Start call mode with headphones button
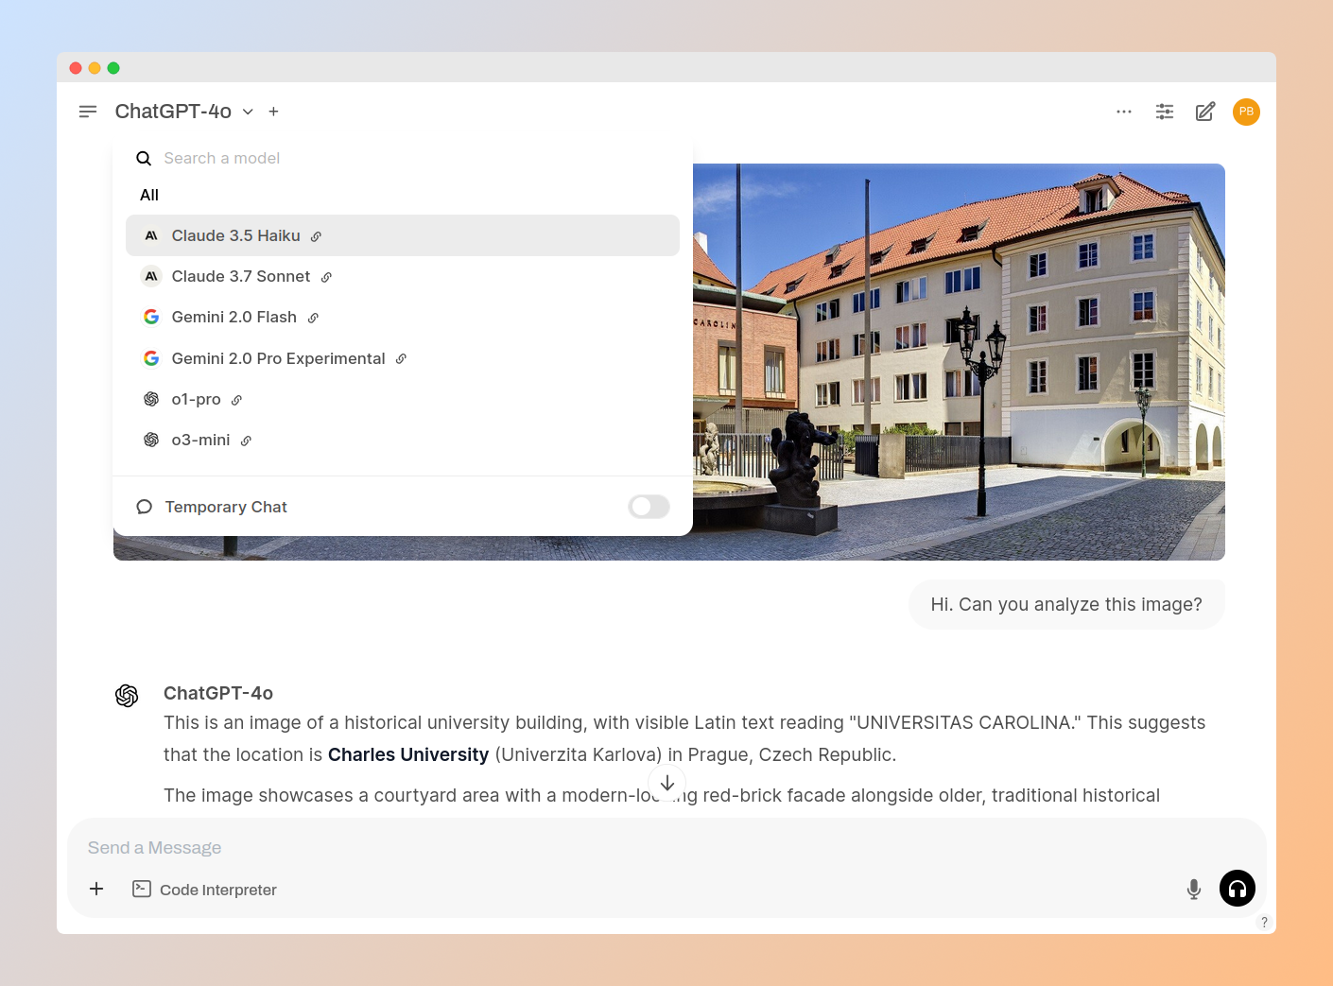 pyautogui.click(x=1238, y=889)
